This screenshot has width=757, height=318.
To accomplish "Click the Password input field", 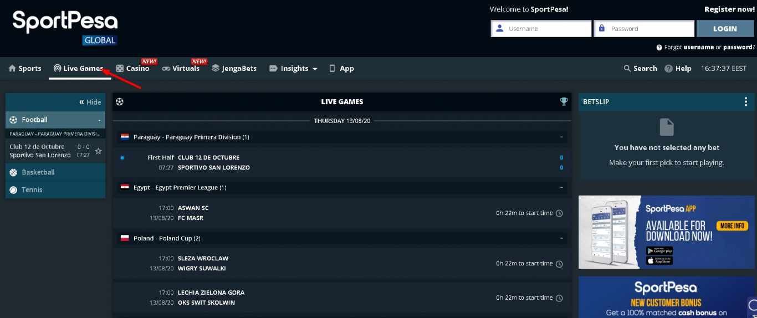I will 644,29.
